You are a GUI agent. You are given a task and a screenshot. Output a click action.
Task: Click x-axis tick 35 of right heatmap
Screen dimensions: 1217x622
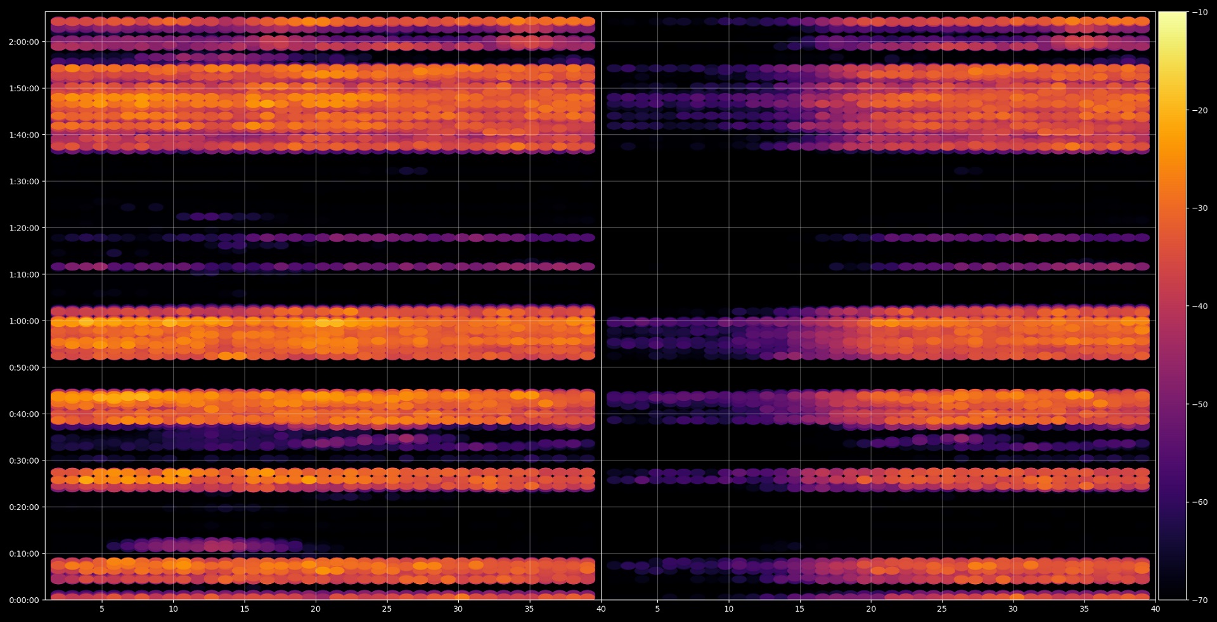pos(1085,609)
